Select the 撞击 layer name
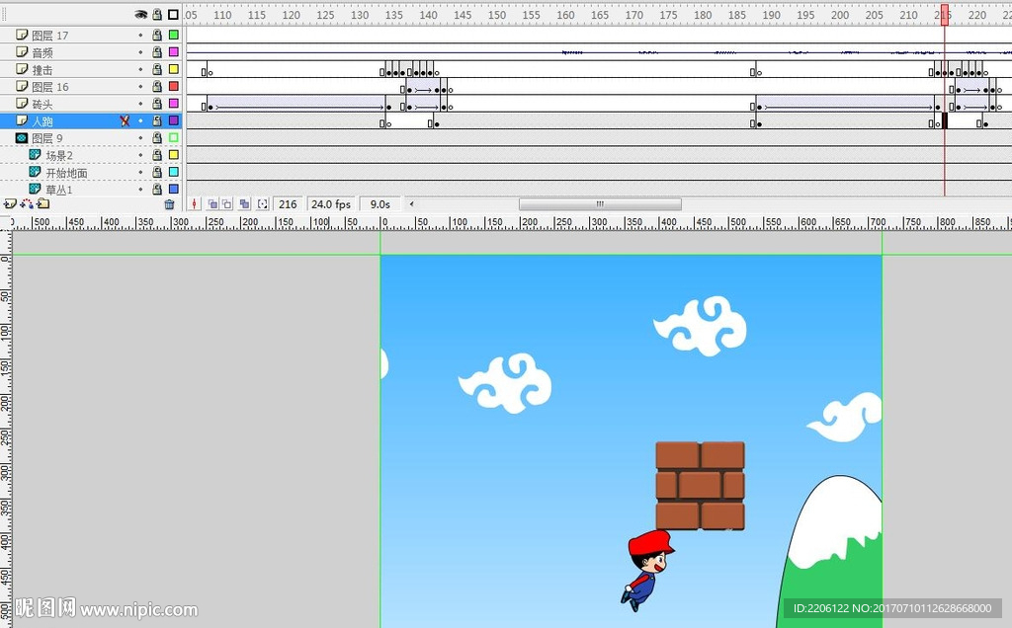The width and height of the screenshot is (1012, 628). tap(42, 70)
